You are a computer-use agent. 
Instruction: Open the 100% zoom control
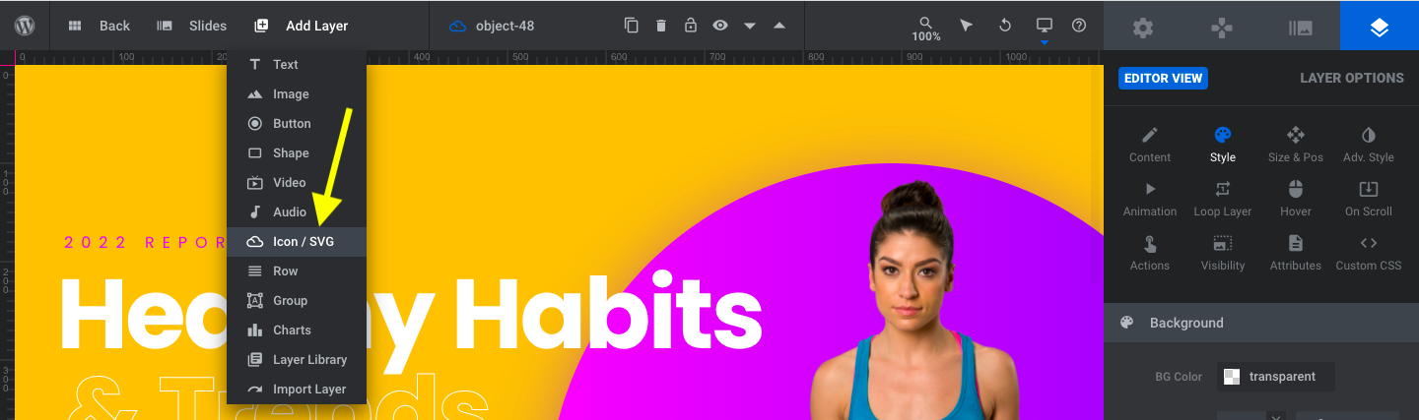(926, 29)
